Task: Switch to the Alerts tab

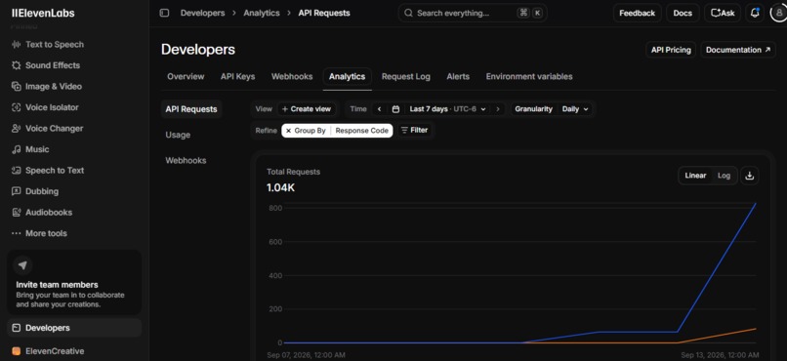Action: (x=458, y=77)
